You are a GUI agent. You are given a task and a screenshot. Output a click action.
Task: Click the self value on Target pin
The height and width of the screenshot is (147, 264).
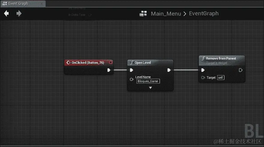(220, 78)
